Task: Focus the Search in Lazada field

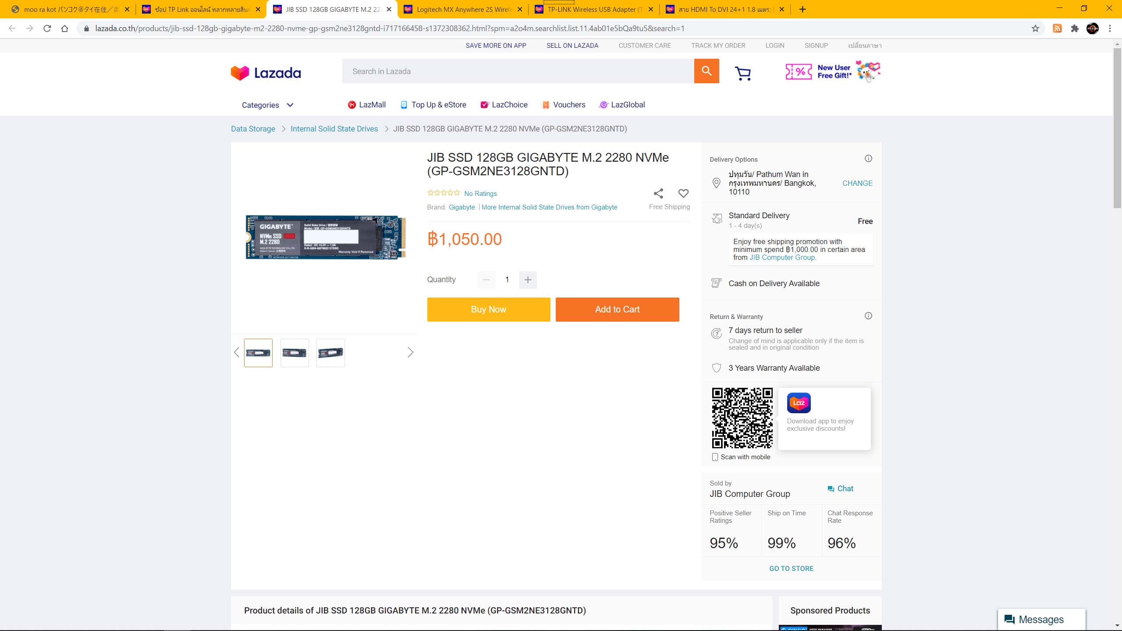Action: (x=518, y=71)
